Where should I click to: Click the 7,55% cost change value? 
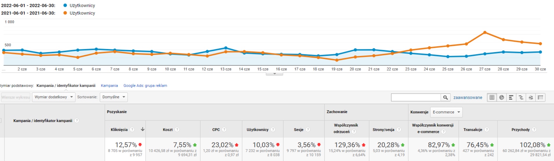coord(182,145)
